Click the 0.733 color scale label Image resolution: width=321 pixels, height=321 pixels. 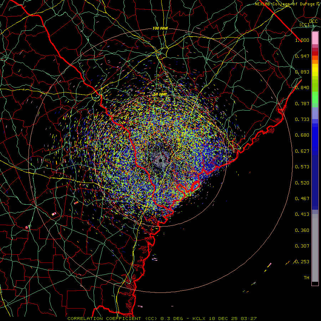pos(302,119)
